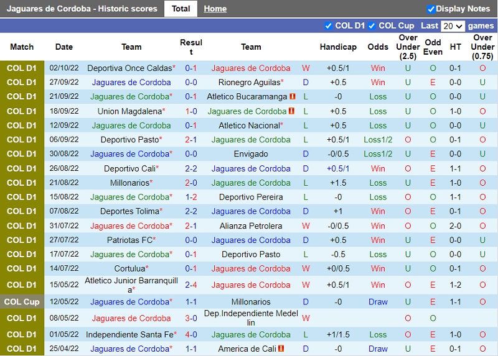Viewport: 498px width, 356px height.
Task: Open the Last 20 games dropdown
Action: coord(453,26)
